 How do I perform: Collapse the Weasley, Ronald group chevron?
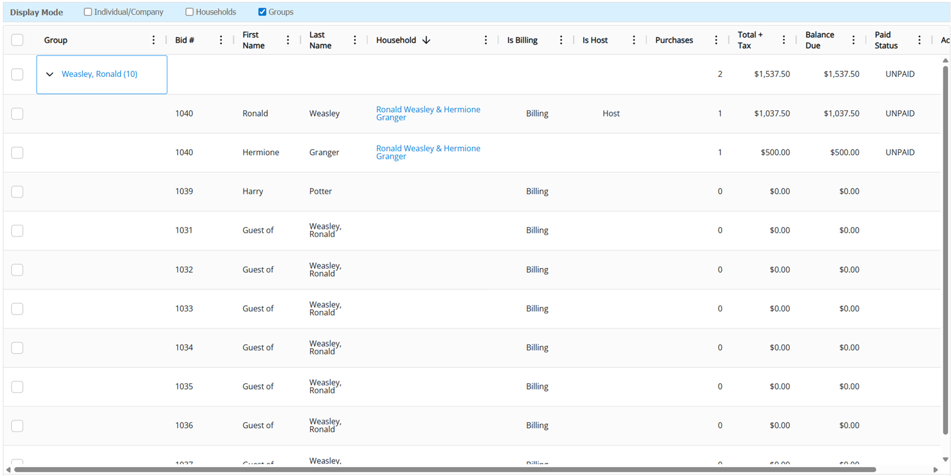click(x=50, y=74)
